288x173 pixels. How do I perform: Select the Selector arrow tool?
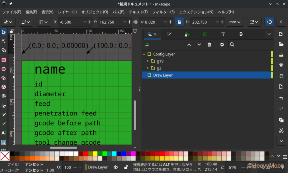(4, 32)
